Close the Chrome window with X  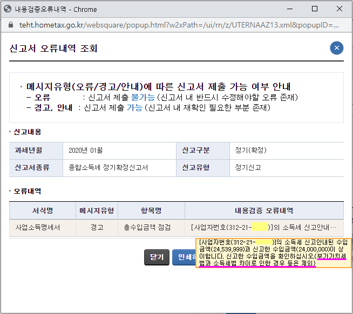340,9
